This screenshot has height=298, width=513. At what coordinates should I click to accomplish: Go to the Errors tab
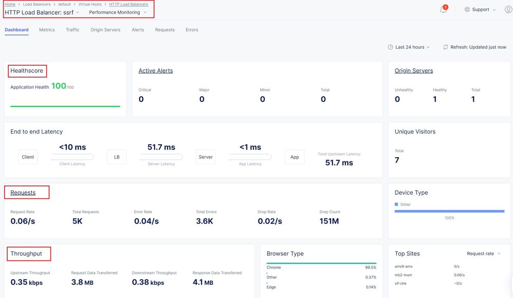click(192, 30)
